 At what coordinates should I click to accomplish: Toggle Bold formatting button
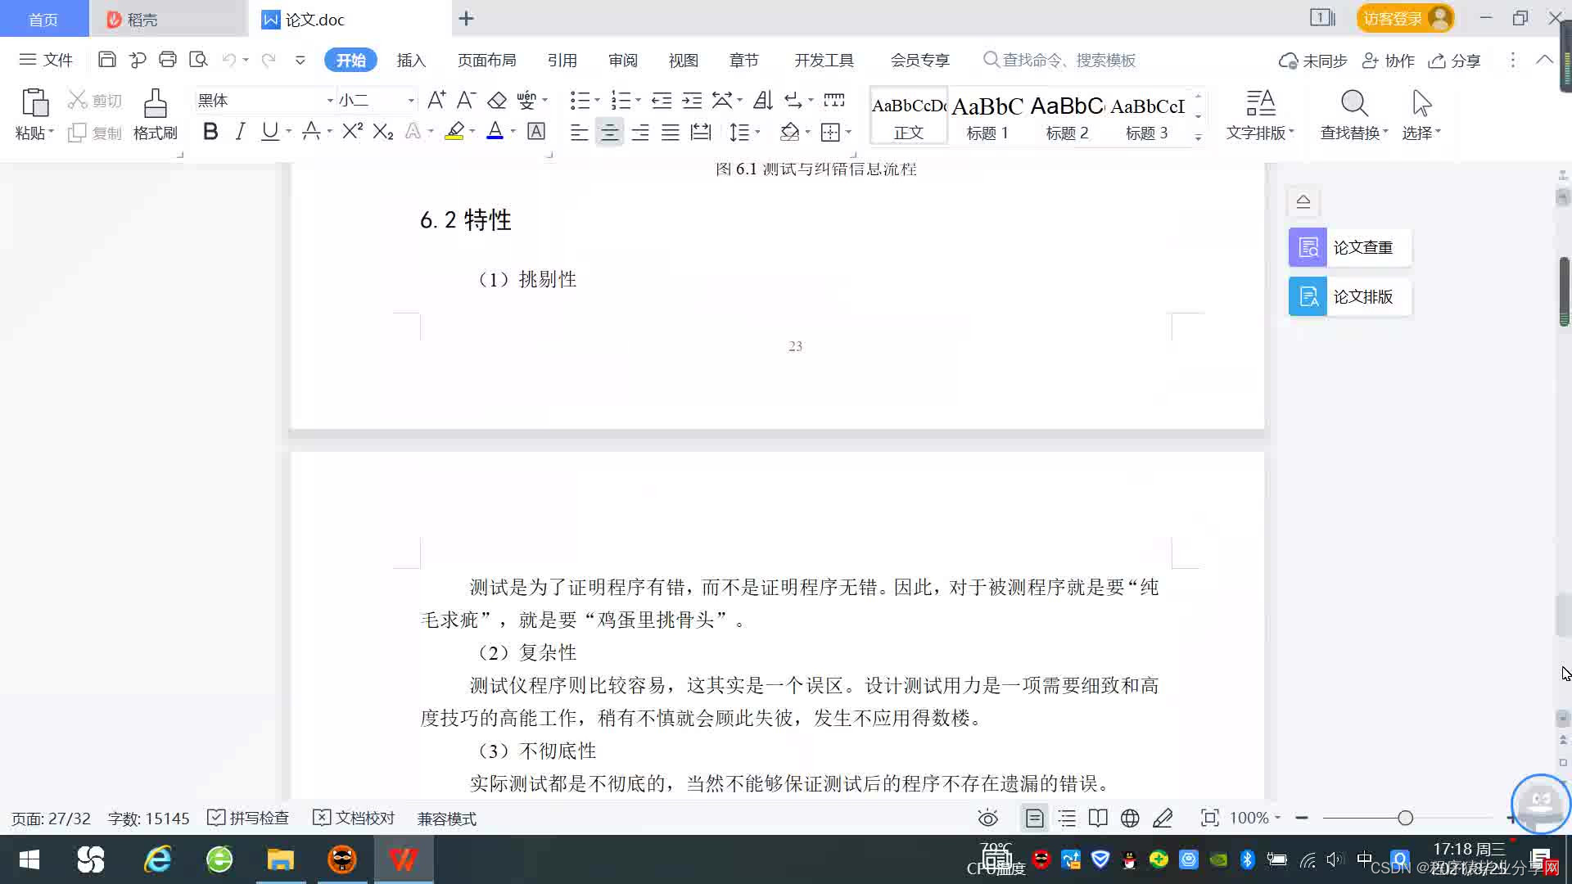[x=210, y=132]
